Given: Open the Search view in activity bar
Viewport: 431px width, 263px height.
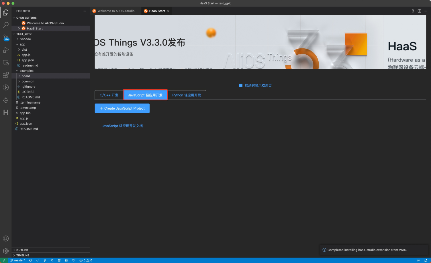Looking at the screenshot, I should click(6, 25).
